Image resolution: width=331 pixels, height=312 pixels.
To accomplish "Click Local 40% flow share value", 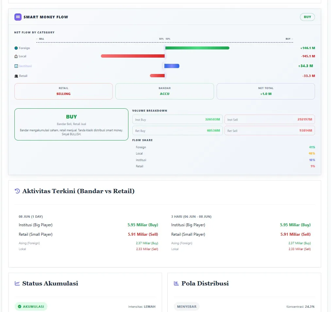I will tap(312, 154).
